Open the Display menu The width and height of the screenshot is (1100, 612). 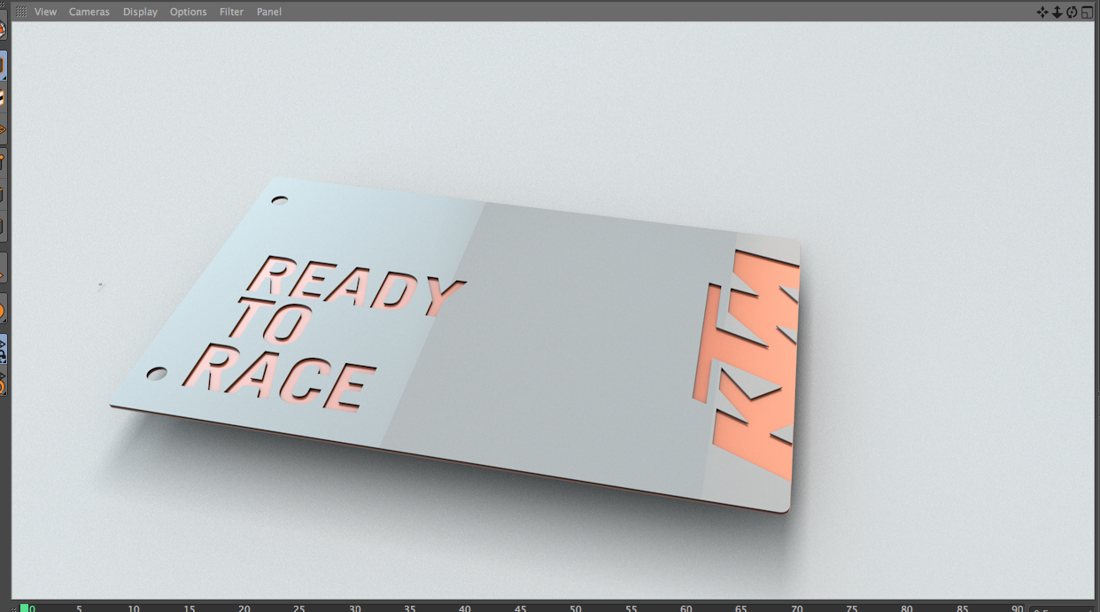[140, 12]
